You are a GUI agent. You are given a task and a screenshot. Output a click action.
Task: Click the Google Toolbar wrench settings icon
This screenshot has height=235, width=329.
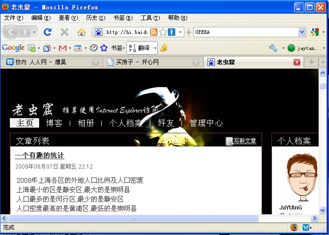click(x=273, y=48)
